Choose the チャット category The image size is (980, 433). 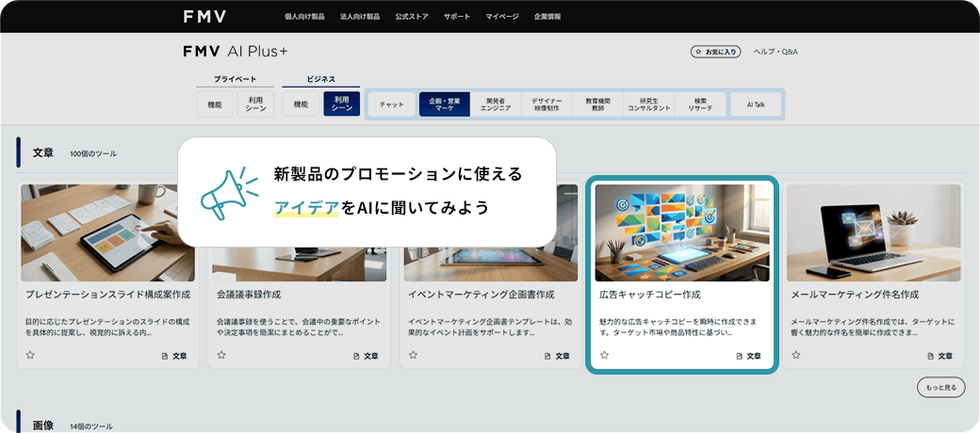(392, 104)
